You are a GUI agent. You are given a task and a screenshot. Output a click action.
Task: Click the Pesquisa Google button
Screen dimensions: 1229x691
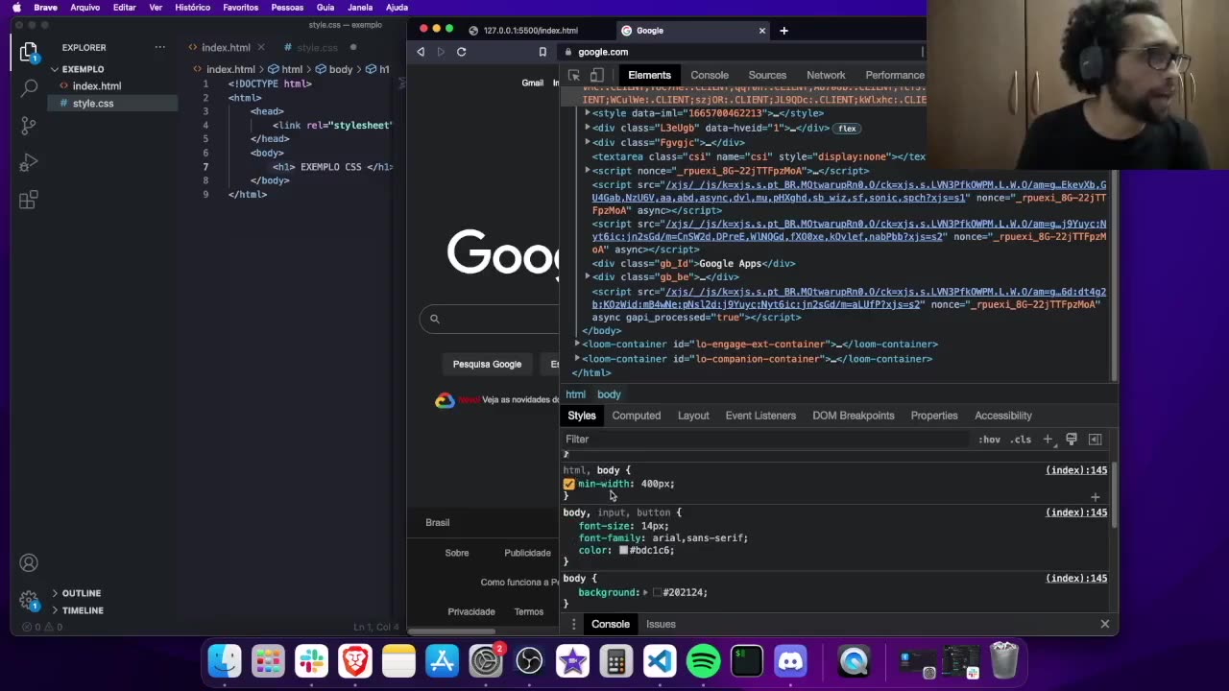tap(487, 365)
